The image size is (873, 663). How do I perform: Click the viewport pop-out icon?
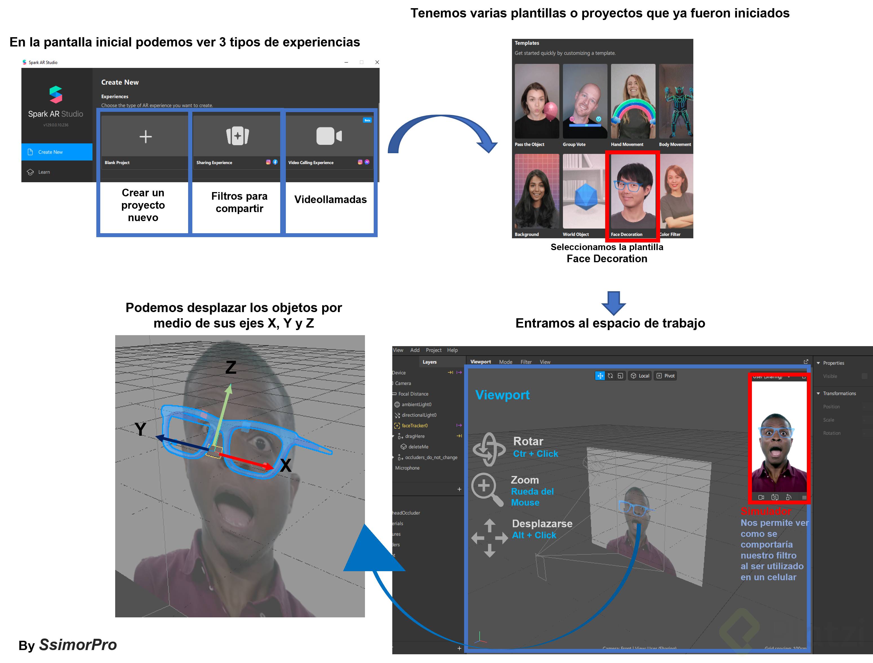806,361
